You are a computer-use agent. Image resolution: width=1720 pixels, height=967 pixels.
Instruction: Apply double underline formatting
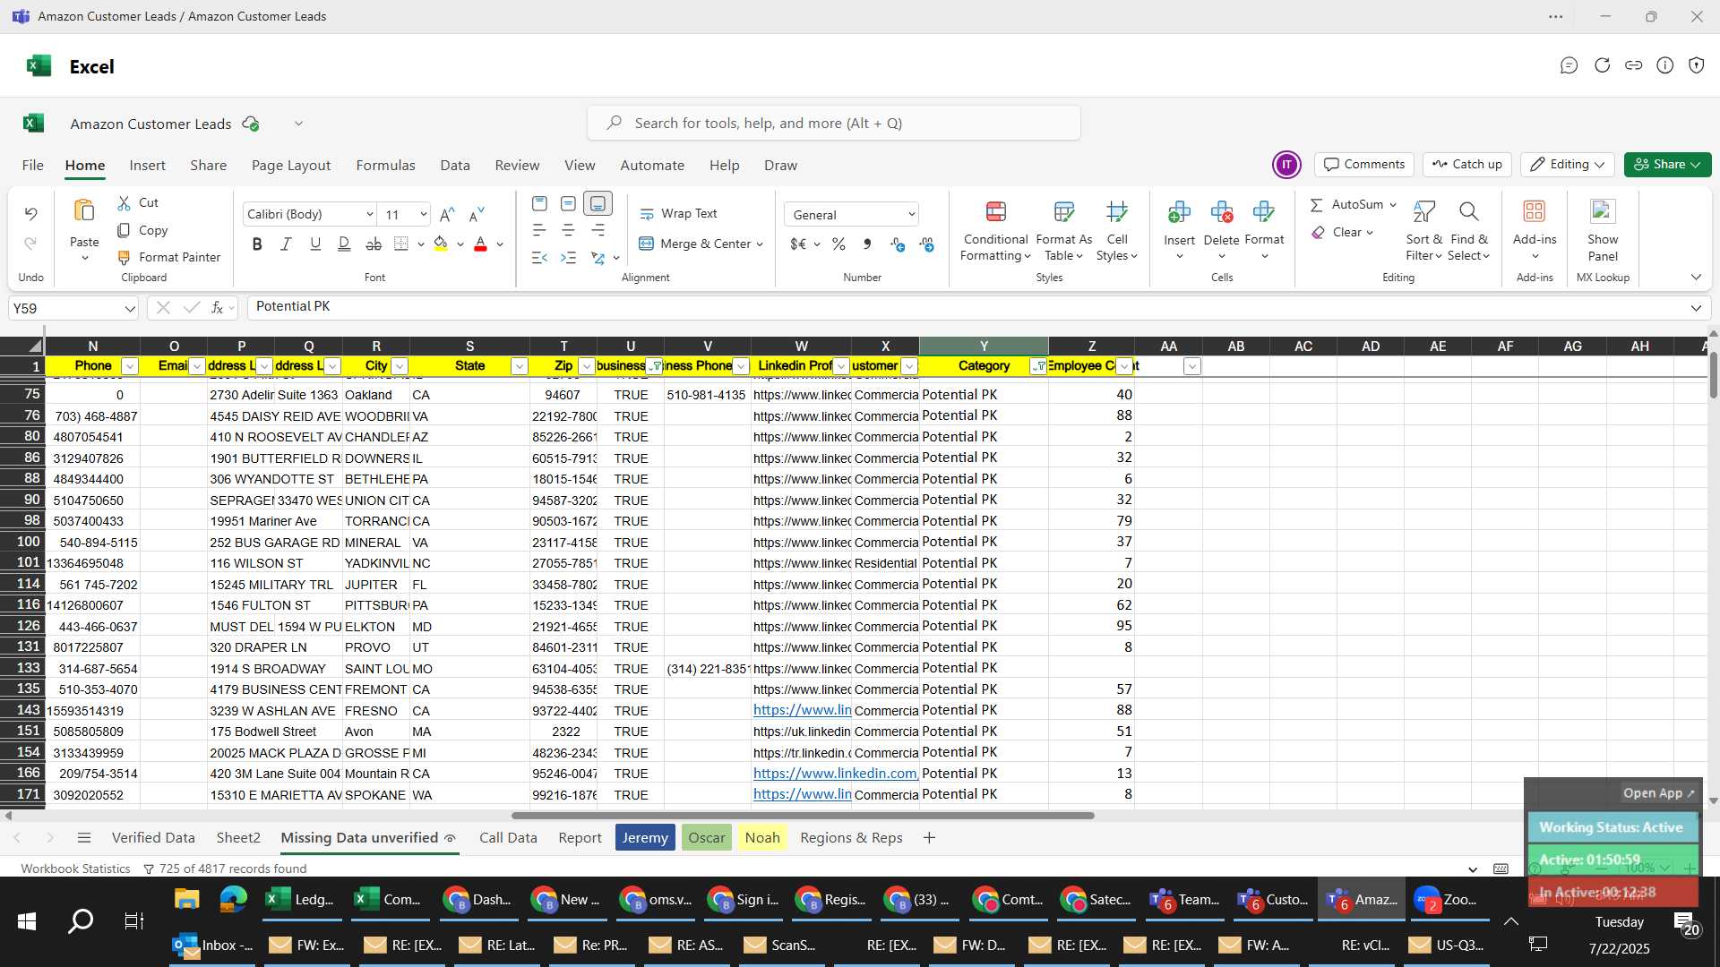344,244
